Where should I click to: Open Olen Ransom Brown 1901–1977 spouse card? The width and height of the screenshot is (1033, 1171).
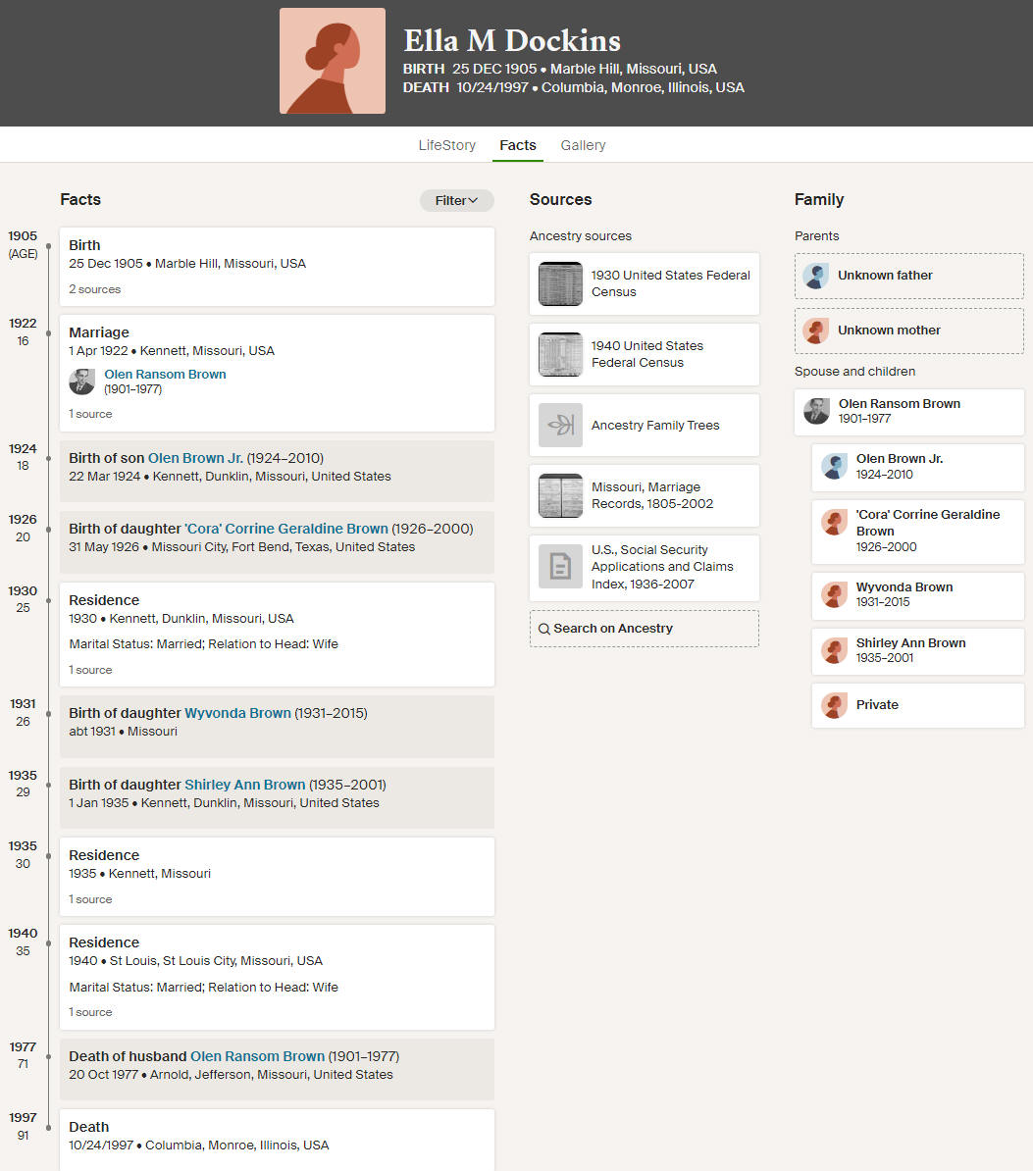[x=909, y=412]
